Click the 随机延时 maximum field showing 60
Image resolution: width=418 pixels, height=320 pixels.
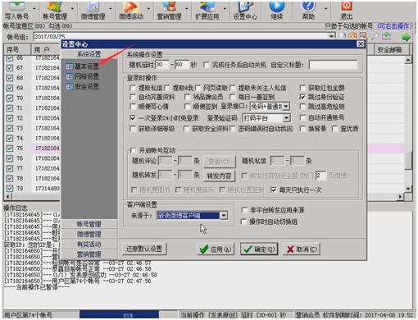pos(182,65)
